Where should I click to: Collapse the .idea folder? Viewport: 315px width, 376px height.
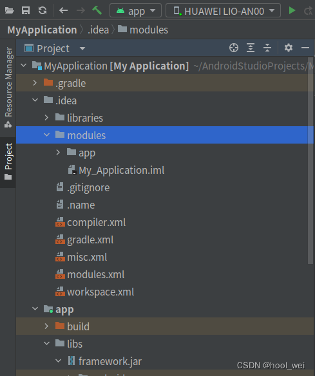pyautogui.click(x=35, y=100)
